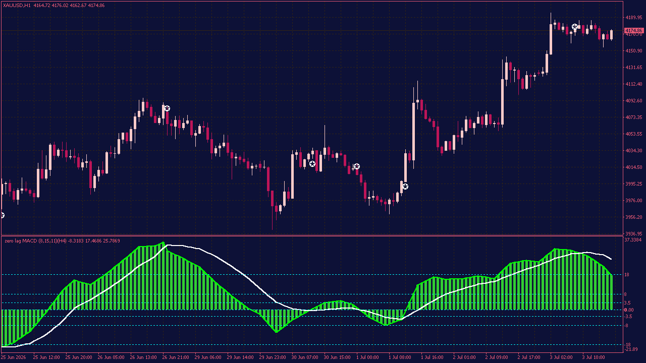Image resolution: width=646 pixels, height=363 pixels.
Task: Click price scale value 4073.35
Action: [x=633, y=117]
